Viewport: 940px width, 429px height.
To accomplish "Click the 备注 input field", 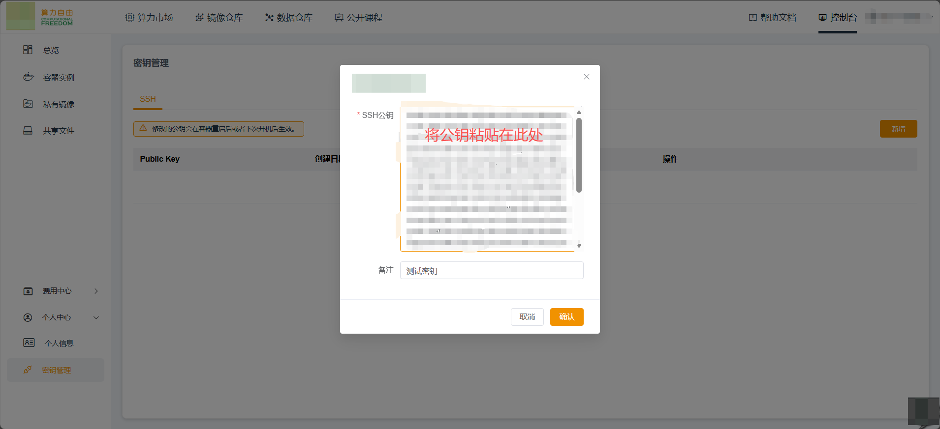I will click(492, 270).
